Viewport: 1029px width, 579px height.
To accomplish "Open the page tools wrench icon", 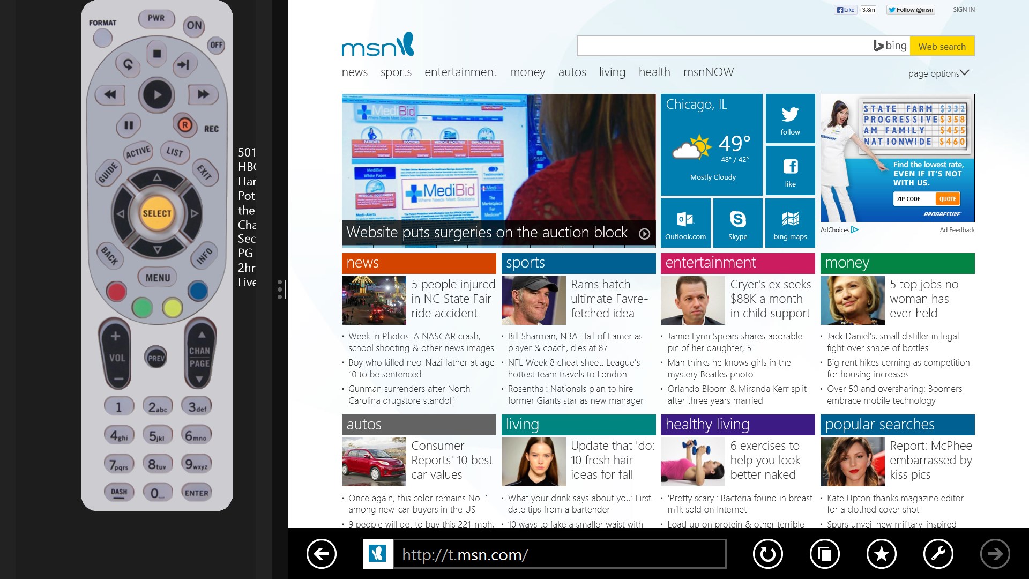I will 938,554.
